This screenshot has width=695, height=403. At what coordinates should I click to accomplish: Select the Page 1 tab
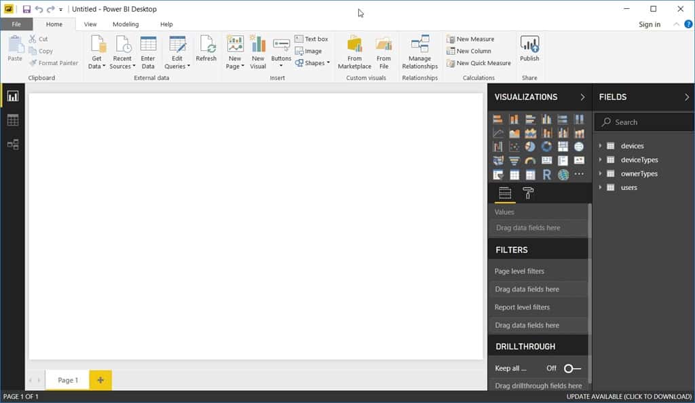68,380
